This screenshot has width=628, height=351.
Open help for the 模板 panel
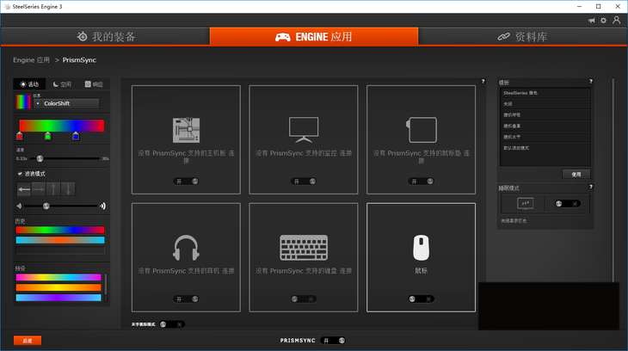pyautogui.click(x=590, y=82)
